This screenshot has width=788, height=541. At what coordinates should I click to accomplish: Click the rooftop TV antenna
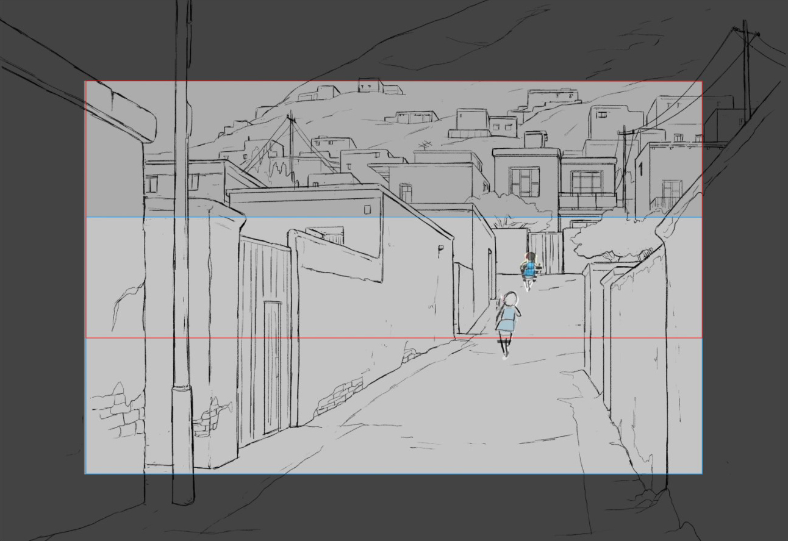[425, 145]
